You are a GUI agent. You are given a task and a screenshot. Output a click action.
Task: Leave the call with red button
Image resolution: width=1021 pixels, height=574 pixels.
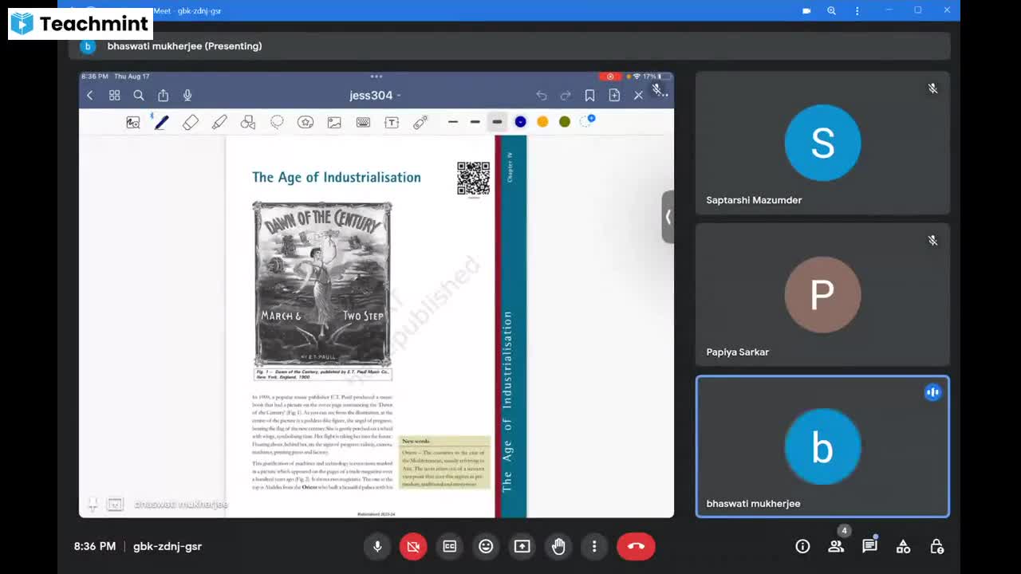pyautogui.click(x=636, y=546)
